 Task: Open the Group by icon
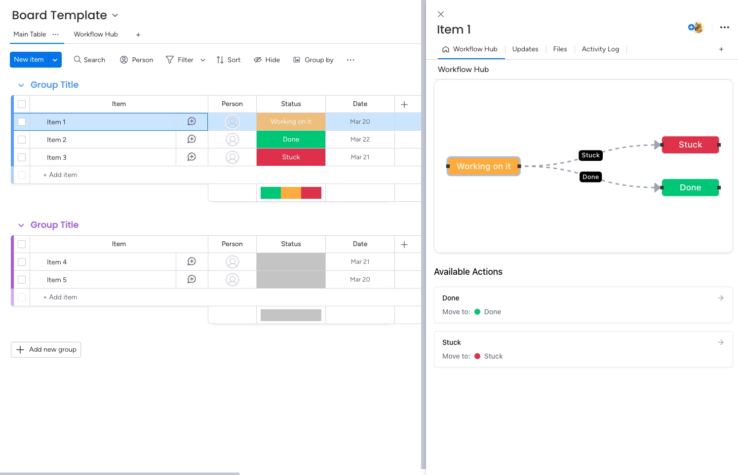pyautogui.click(x=297, y=60)
